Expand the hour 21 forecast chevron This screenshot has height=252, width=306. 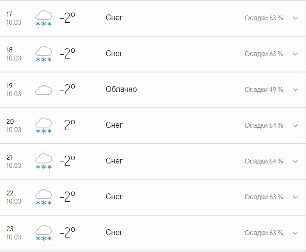pos(295,162)
